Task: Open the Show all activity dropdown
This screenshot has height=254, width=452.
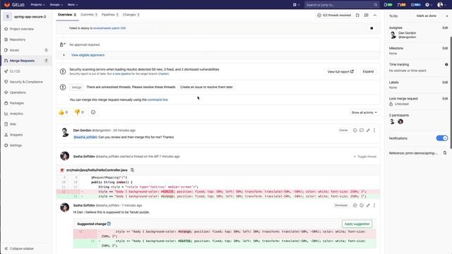Action: click(364, 113)
